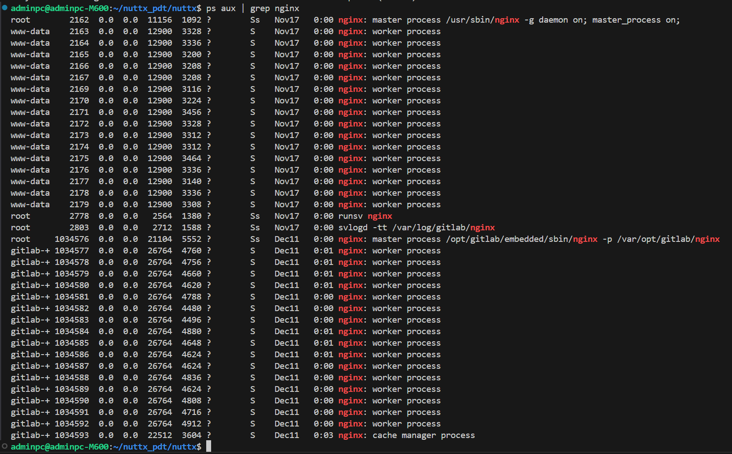Click PID 1034585 in the gitlab-+ row

pos(72,343)
